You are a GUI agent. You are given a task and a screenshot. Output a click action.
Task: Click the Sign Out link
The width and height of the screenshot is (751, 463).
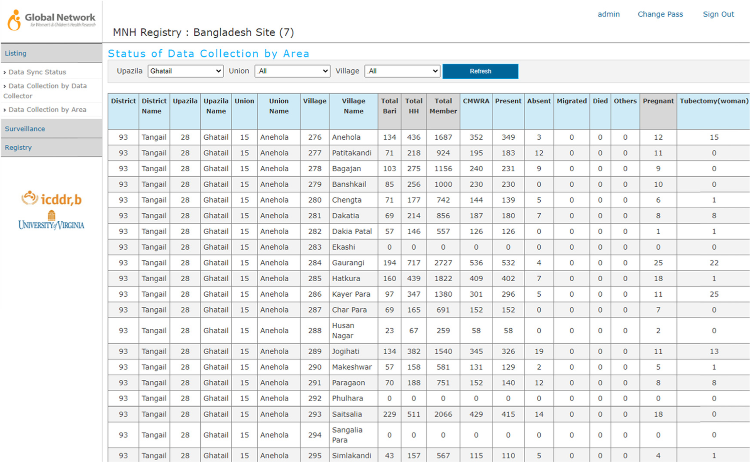[x=718, y=14]
